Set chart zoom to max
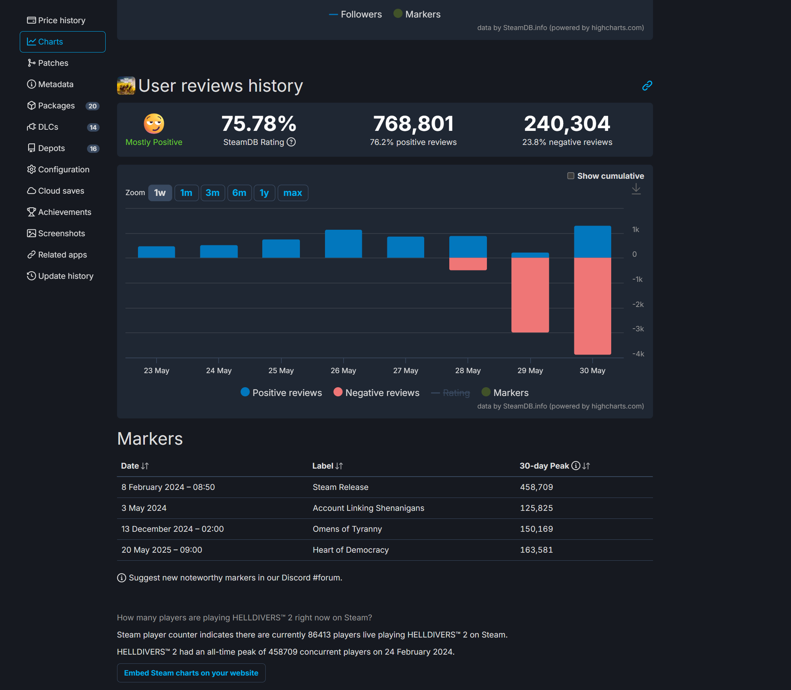The height and width of the screenshot is (690, 791). [293, 193]
